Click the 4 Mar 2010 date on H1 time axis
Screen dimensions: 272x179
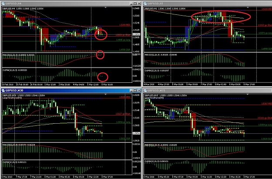tap(149, 84)
